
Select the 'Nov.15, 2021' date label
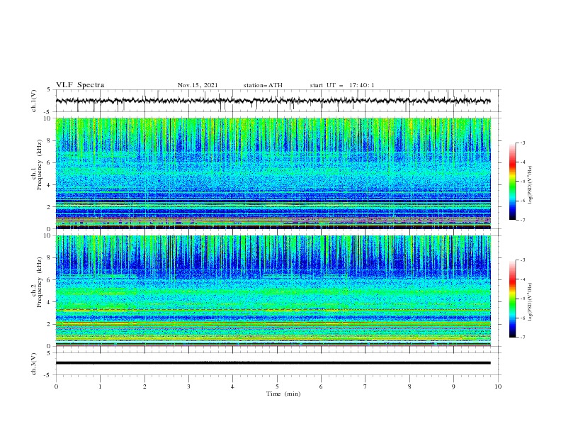pyautogui.click(x=198, y=85)
